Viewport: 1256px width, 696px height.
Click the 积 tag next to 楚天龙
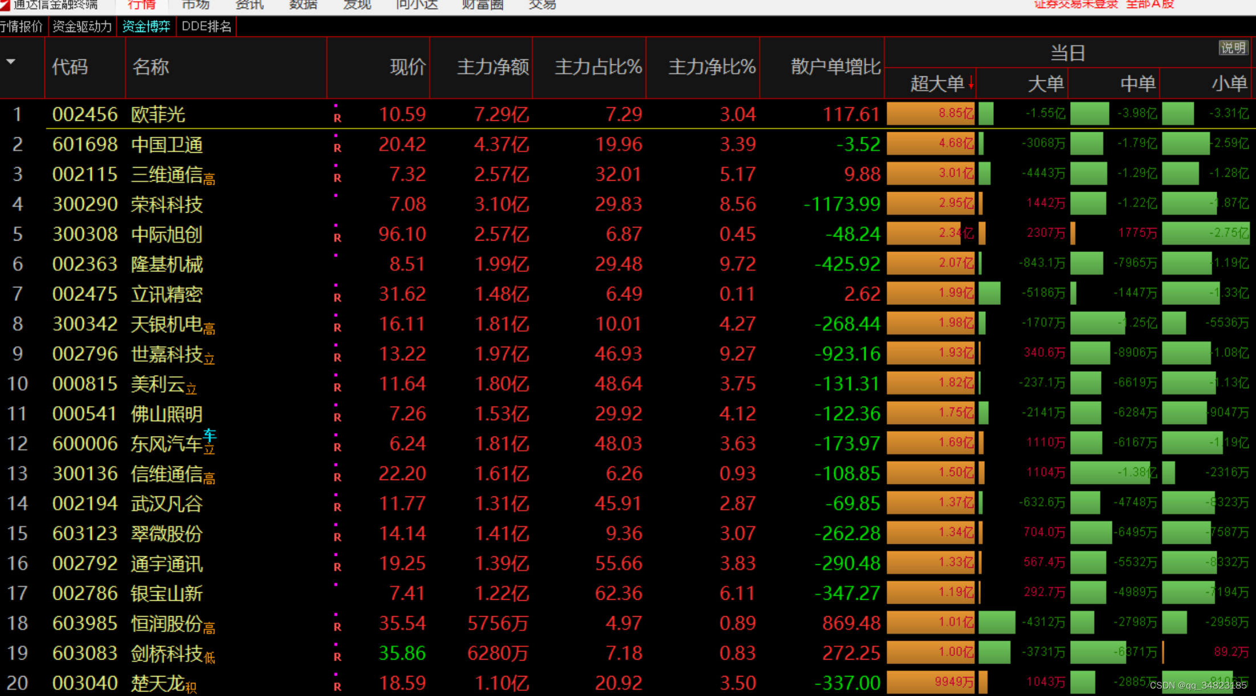click(191, 689)
